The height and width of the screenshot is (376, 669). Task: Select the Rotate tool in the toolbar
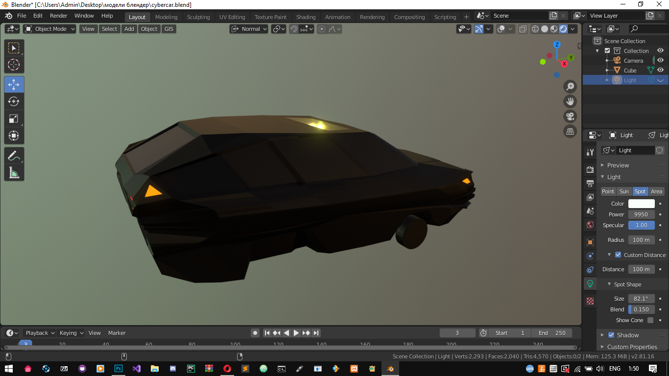14,101
